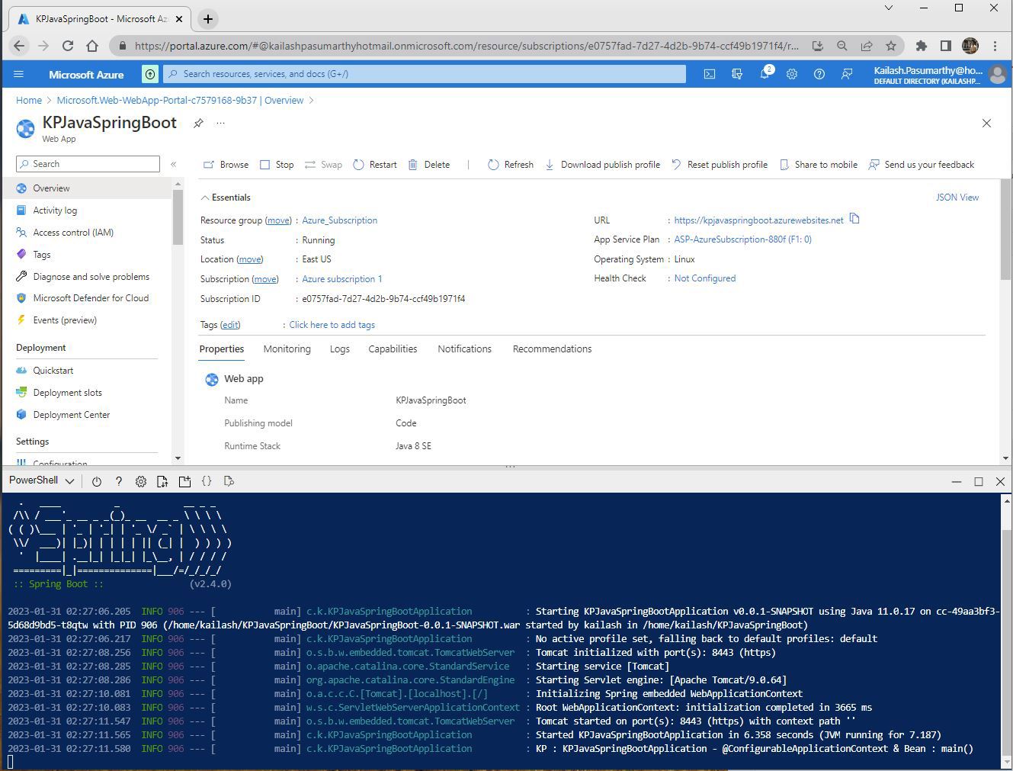Select Overview in the left menu
The image size is (1013, 771).
tap(86, 188)
